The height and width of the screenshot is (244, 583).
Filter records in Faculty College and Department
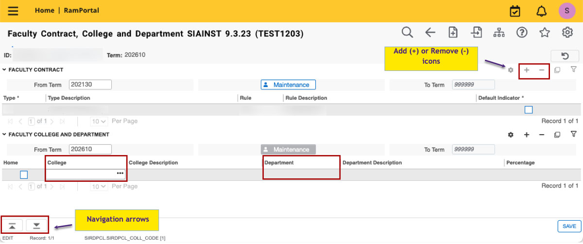pos(573,134)
